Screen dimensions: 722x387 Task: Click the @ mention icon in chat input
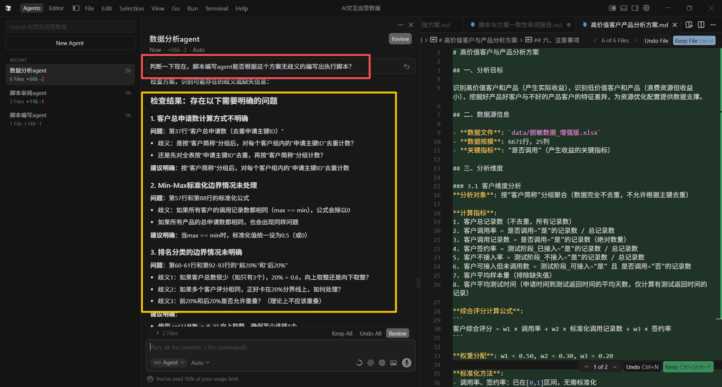click(371, 363)
